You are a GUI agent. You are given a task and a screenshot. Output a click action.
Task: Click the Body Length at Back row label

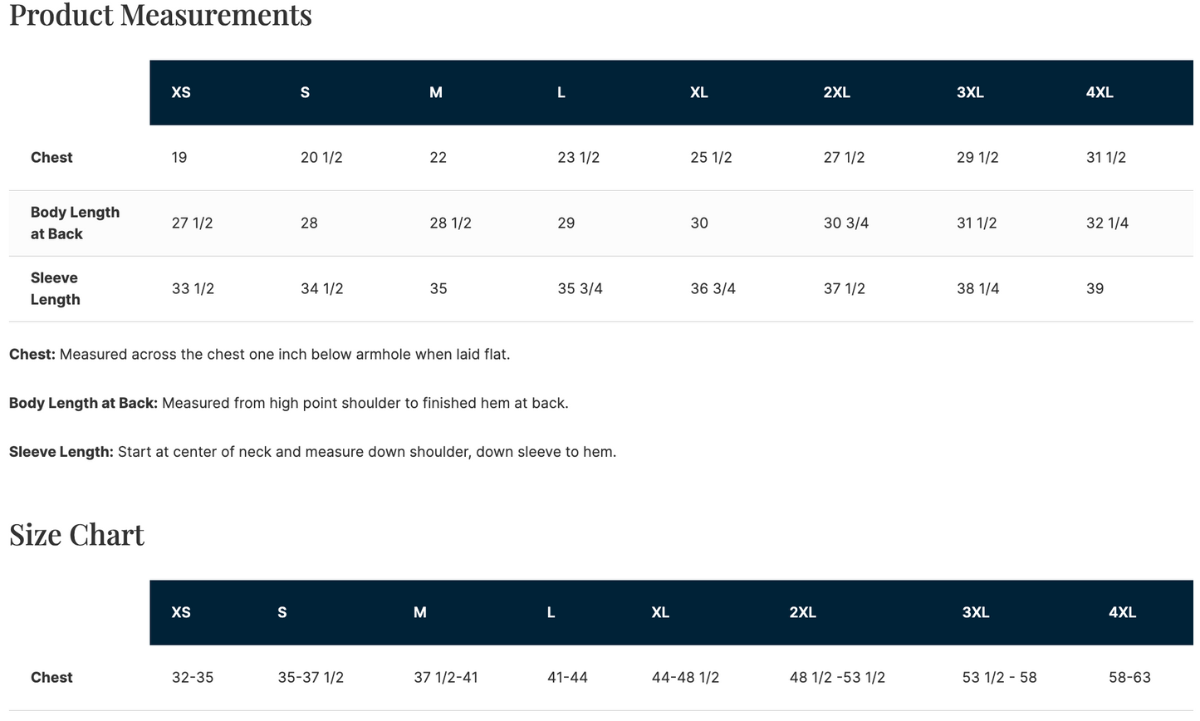point(75,223)
